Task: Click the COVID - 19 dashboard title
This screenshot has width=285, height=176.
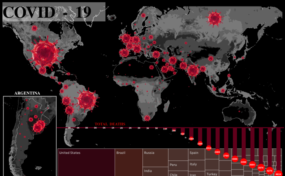Action: [x=47, y=12]
